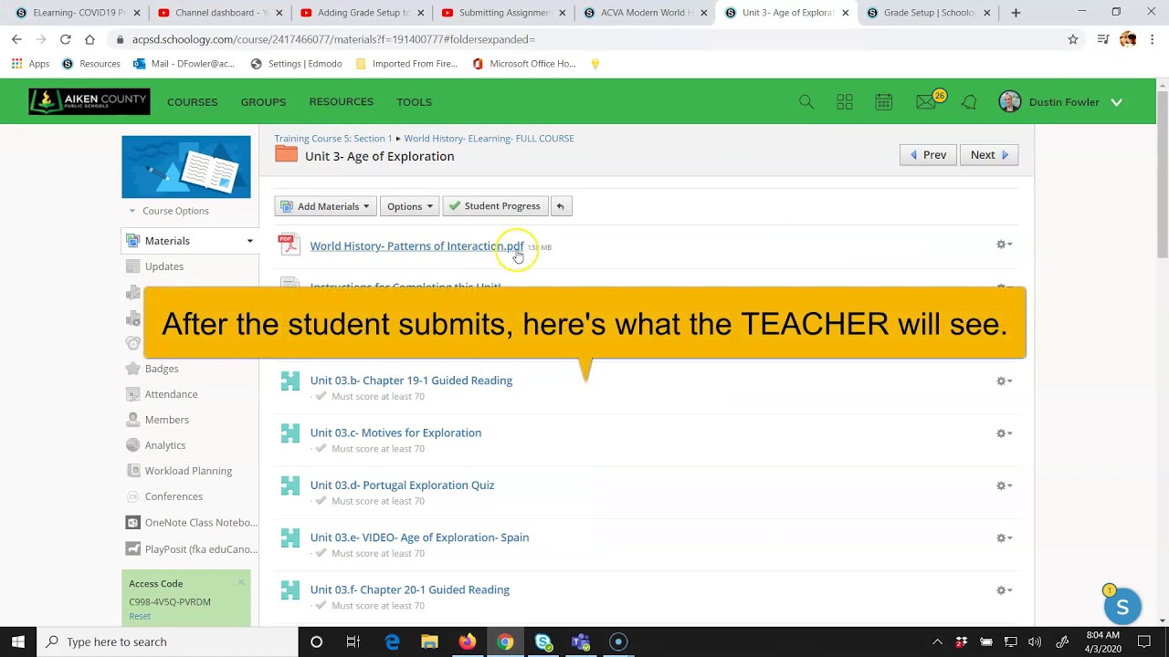Open gear menu for Unit 03.c row
Viewport: 1169px width, 657px height.
pos(1004,433)
